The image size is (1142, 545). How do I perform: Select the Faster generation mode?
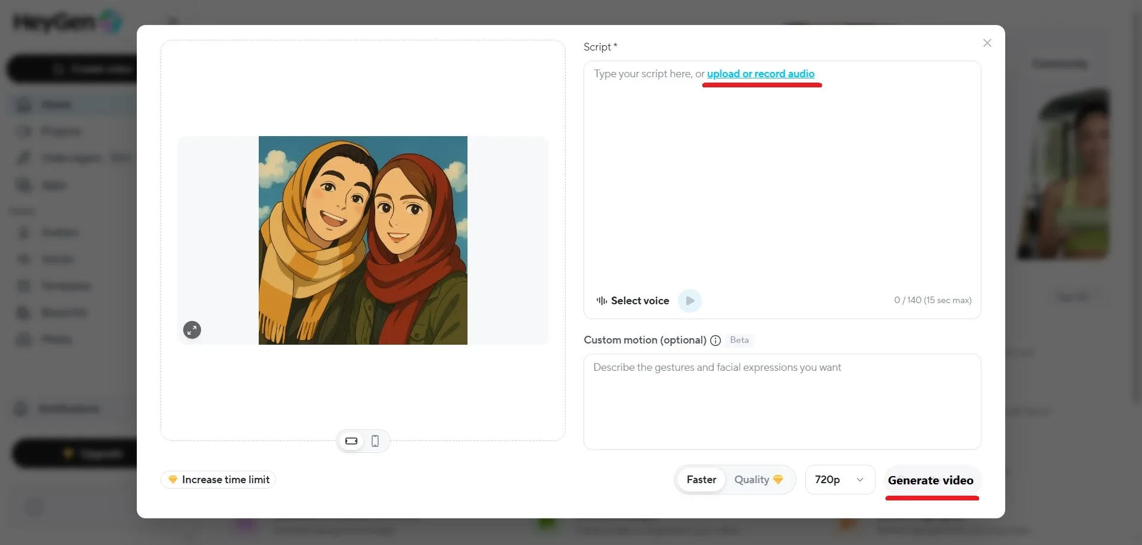701,479
